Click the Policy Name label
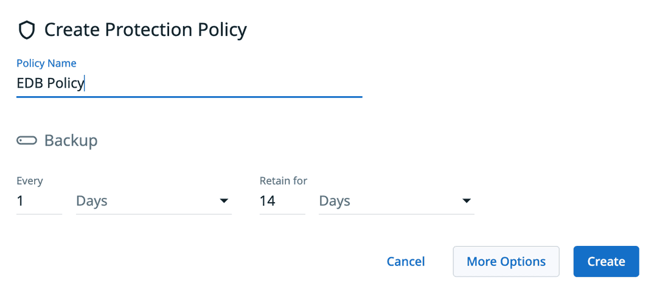657x294 pixels. tap(46, 63)
